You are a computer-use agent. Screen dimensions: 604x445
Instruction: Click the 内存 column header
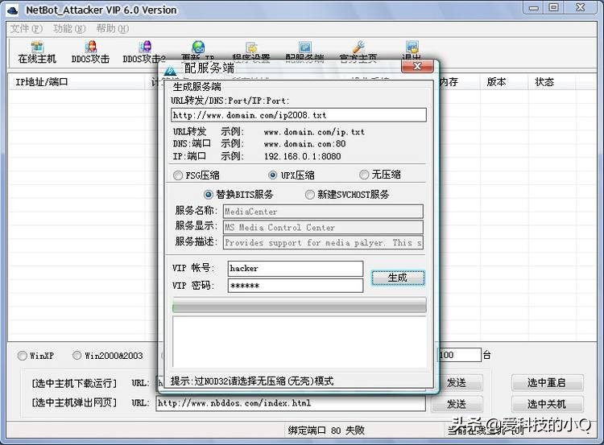point(457,82)
